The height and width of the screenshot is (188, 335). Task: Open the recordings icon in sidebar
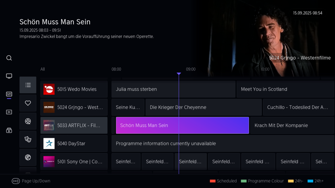tap(9, 112)
